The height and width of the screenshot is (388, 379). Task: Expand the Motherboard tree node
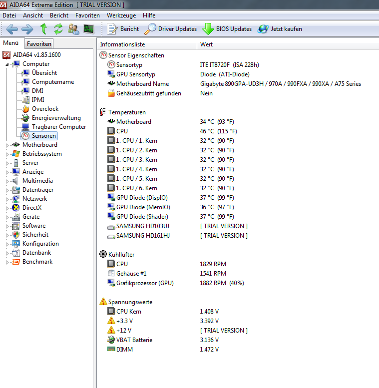(7, 145)
